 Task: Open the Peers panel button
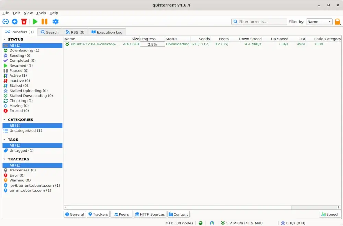[x=121, y=214]
